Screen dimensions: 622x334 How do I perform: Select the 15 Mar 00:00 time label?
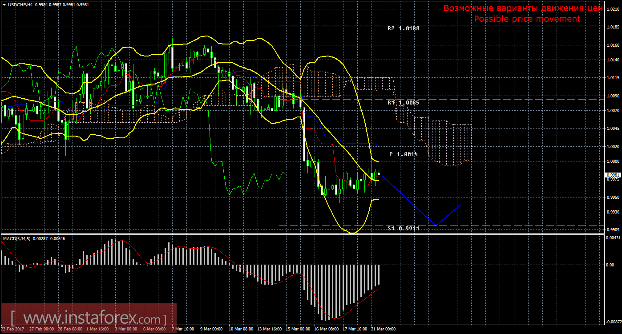click(x=298, y=330)
